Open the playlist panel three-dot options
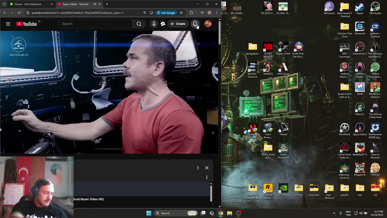Viewport: 387px width, 218px height. point(198,168)
